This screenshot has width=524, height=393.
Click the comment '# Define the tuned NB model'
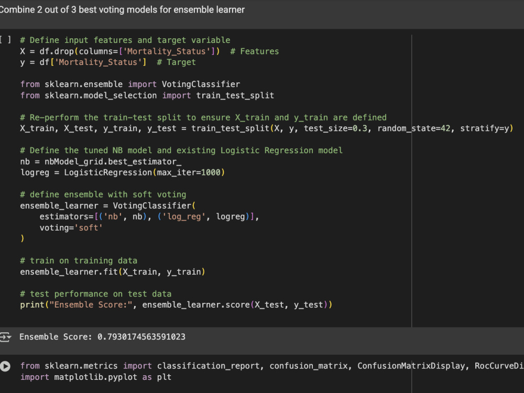[x=181, y=150]
